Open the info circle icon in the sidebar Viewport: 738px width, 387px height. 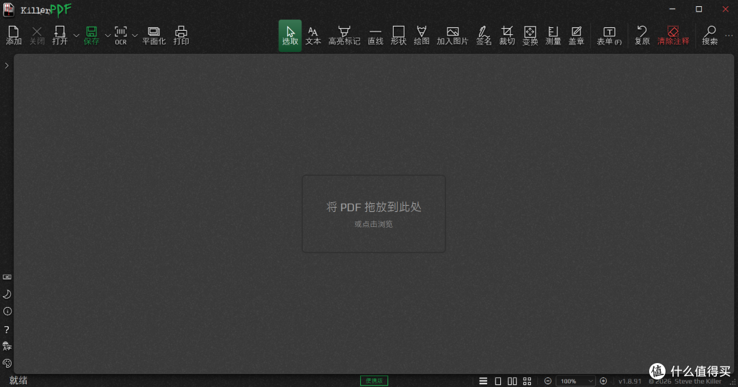7,311
